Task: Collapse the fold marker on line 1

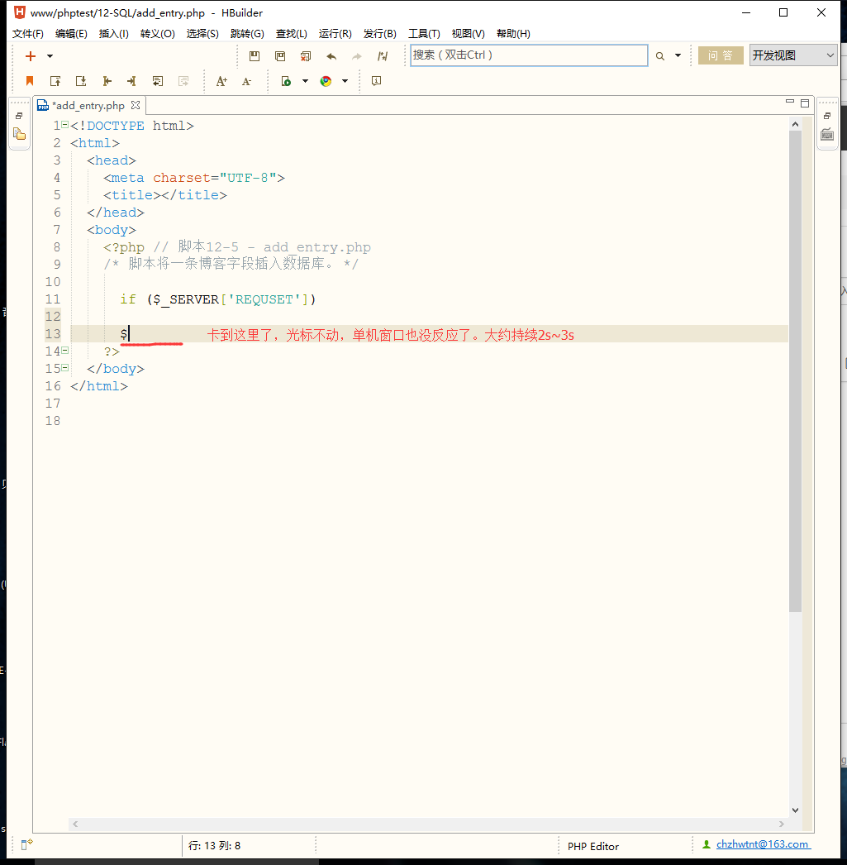Action: 64,125
